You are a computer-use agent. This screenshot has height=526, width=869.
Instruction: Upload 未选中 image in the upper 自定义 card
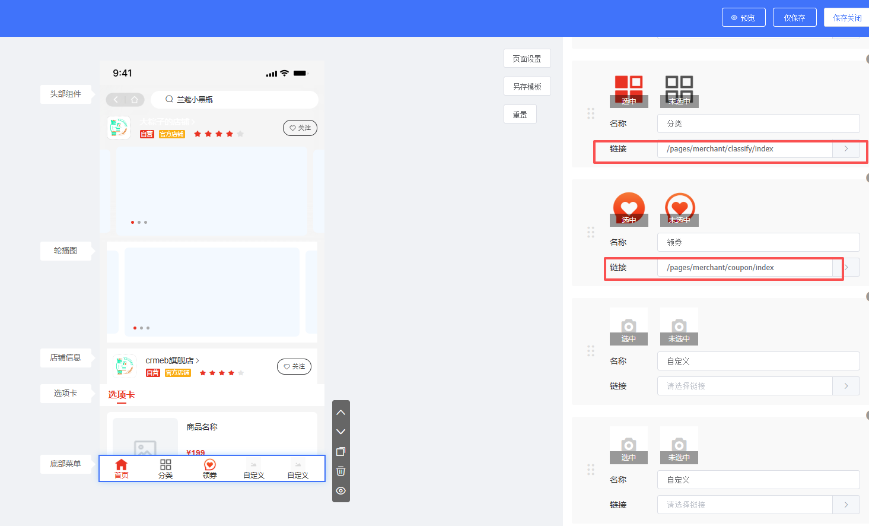click(x=679, y=327)
